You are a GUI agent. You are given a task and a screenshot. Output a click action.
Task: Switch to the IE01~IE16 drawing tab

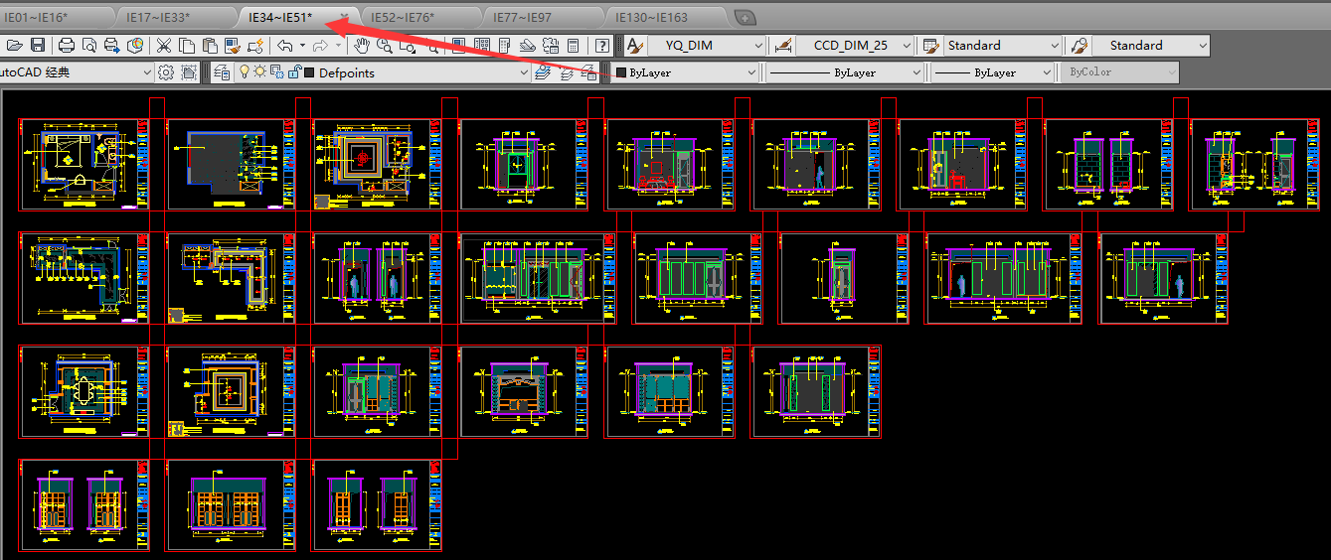36,18
